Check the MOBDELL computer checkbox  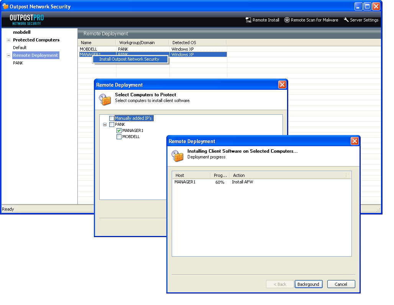point(119,137)
